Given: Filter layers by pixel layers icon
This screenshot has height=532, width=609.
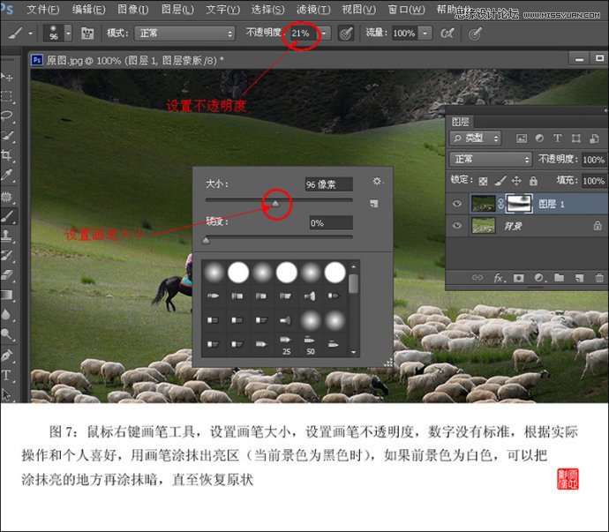Looking at the screenshot, I should point(522,139).
